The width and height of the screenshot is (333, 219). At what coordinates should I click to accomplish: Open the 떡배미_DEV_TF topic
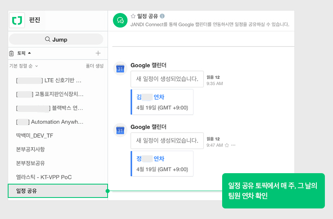point(35,135)
